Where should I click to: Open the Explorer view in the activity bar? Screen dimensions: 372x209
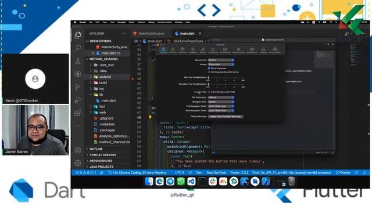(78, 35)
